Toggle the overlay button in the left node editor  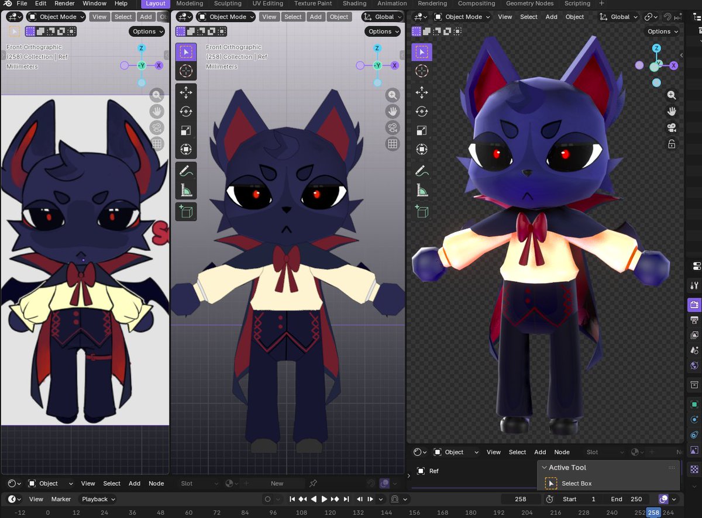385,484
